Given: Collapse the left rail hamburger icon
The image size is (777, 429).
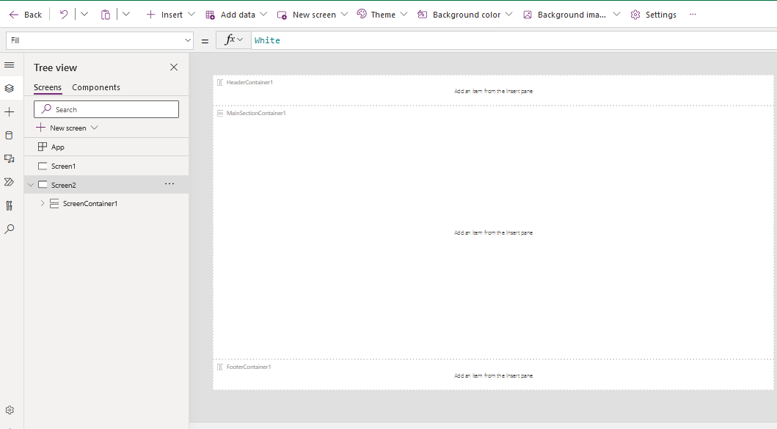Looking at the screenshot, I should [10, 65].
